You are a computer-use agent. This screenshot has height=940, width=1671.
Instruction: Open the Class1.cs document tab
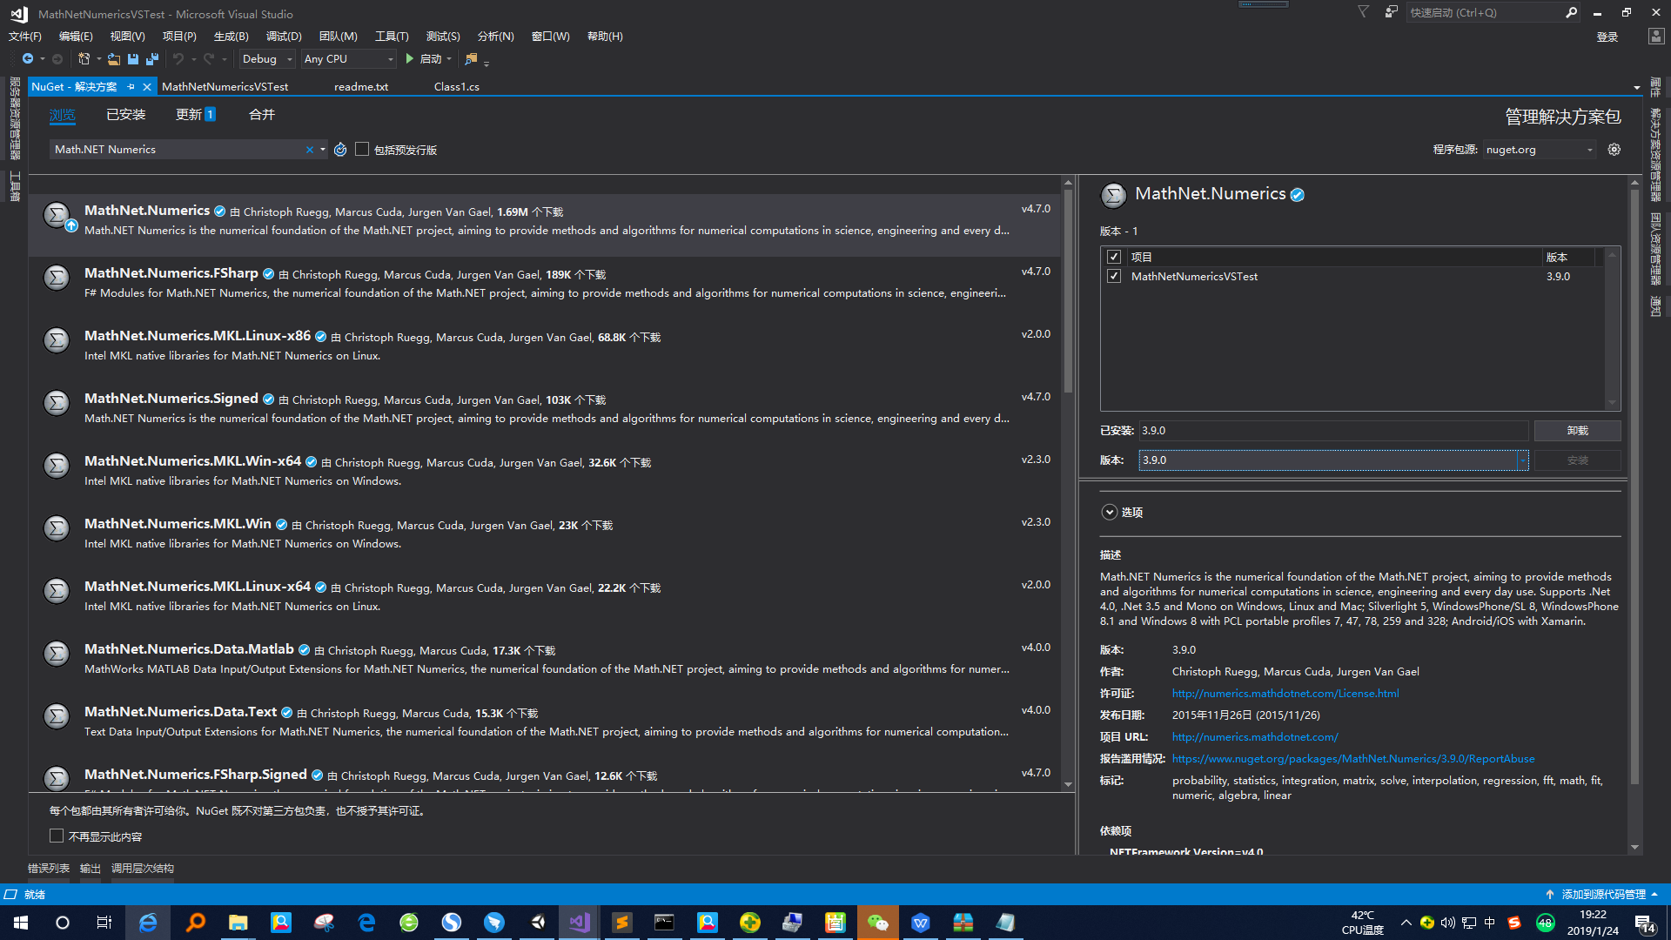[456, 87]
